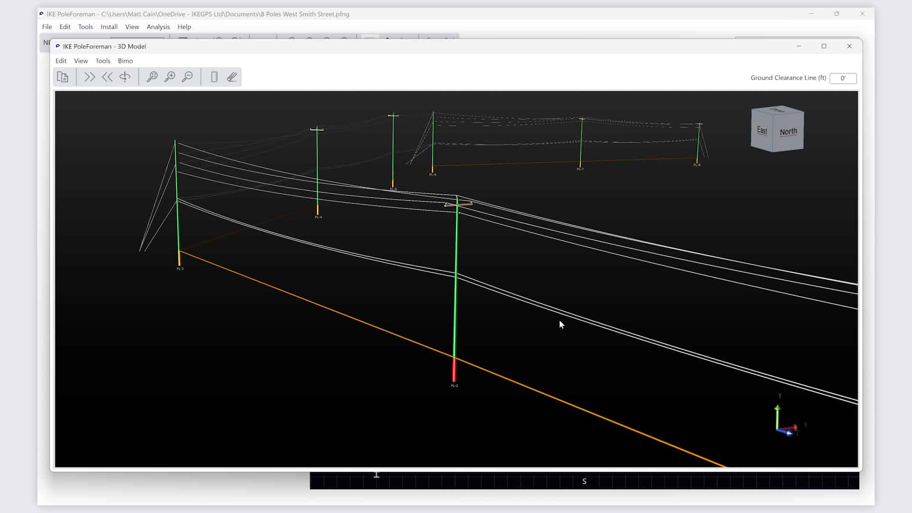Click the timeline scrubber at the bottom
This screenshot has width=912, height=513.
584,481
